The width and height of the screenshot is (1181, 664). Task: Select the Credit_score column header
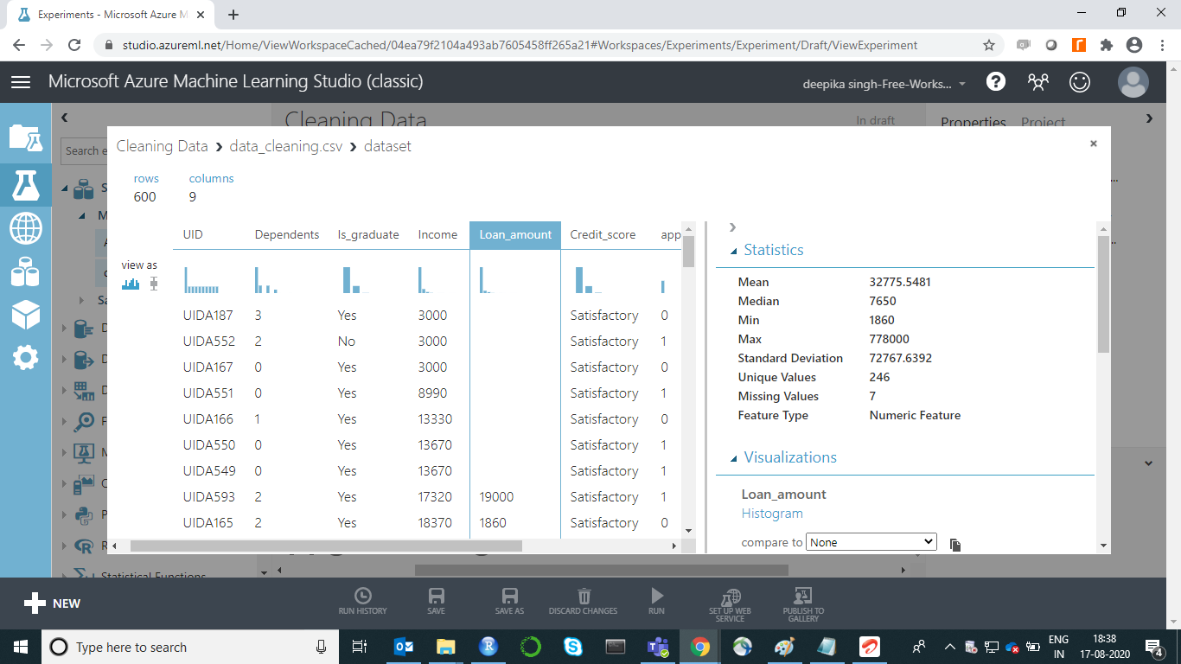[603, 234]
